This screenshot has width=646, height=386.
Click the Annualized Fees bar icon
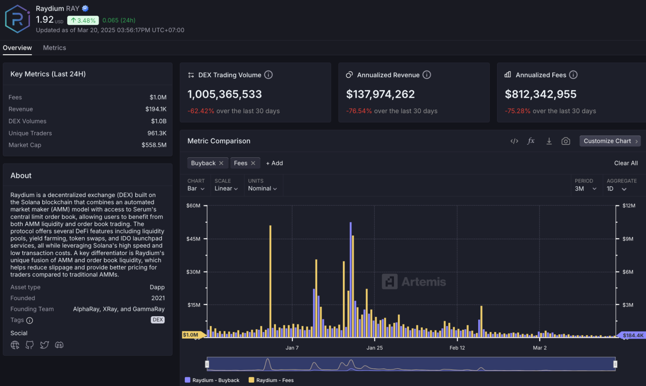coord(508,75)
